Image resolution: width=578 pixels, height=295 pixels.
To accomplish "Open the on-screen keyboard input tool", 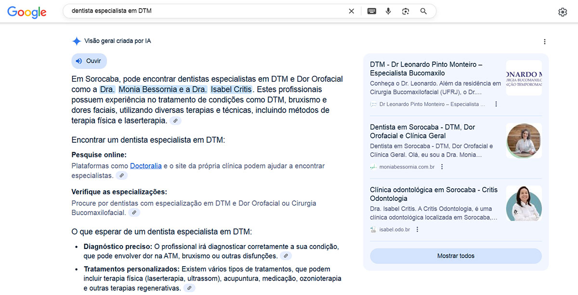I will [372, 11].
